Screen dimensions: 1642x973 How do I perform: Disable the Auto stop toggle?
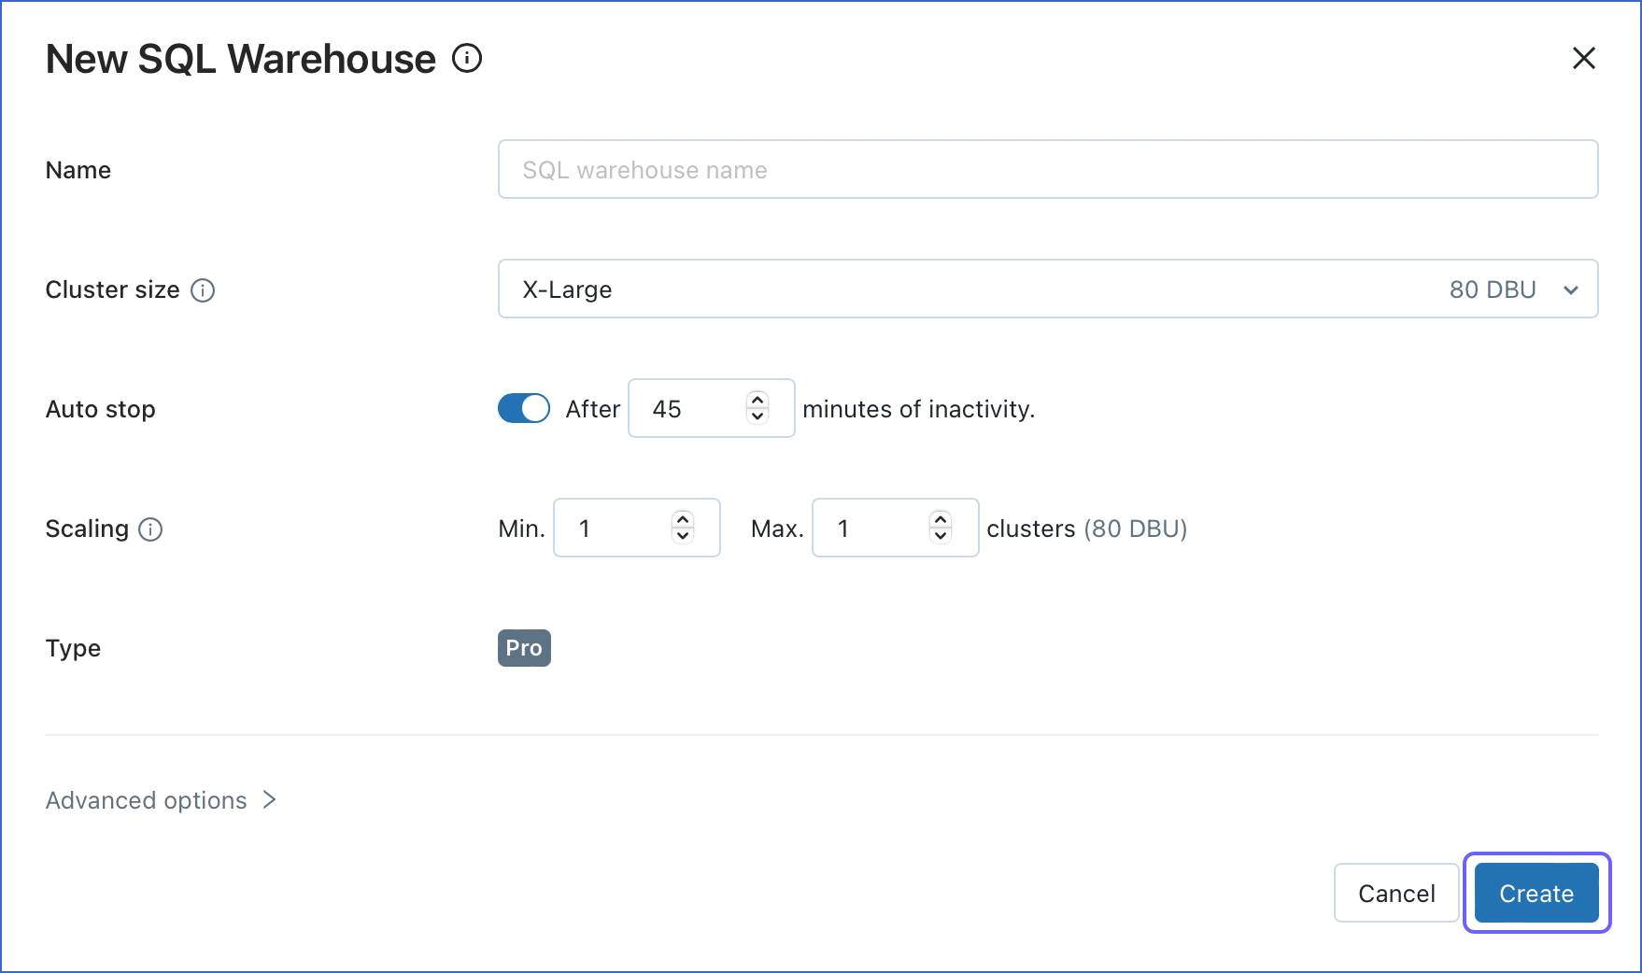523,408
